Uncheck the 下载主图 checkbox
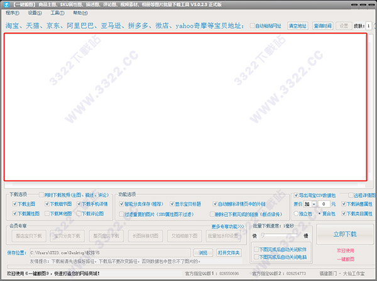This screenshot has height=281, width=377. click(x=15, y=204)
